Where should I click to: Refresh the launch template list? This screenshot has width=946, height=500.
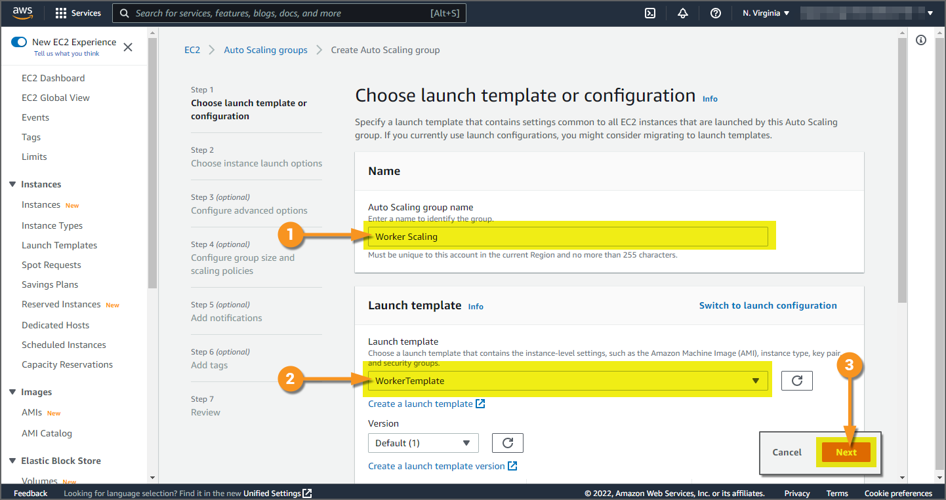(x=797, y=381)
